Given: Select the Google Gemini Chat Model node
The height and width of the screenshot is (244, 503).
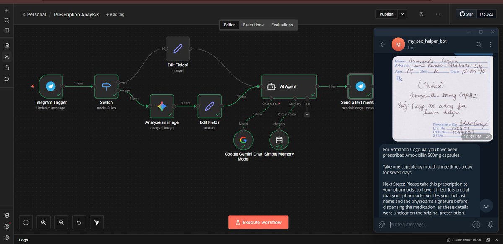Looking at the screenshot, I should point(244,140).
